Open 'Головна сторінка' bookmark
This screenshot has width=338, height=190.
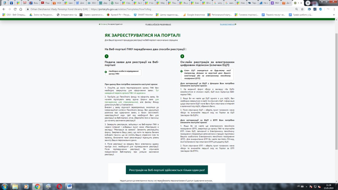pyautogui.click(x=247, y=15)
